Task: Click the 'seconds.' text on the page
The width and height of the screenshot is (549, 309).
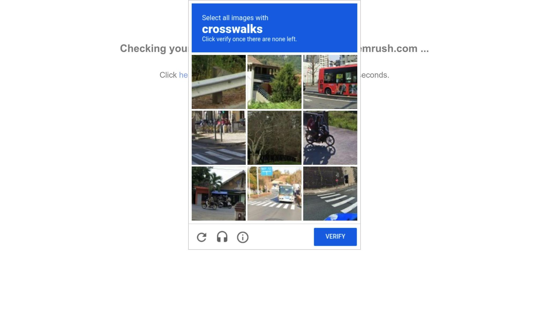Action: [375, 75]
